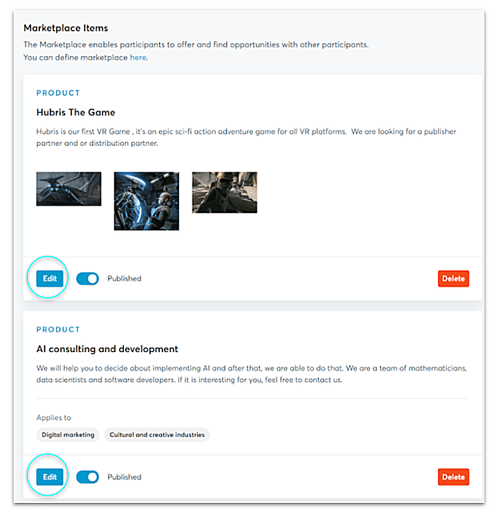Click the Published label beside Hubris toggle
Viewport: 498px width, 515px height.
coord(124,279)
